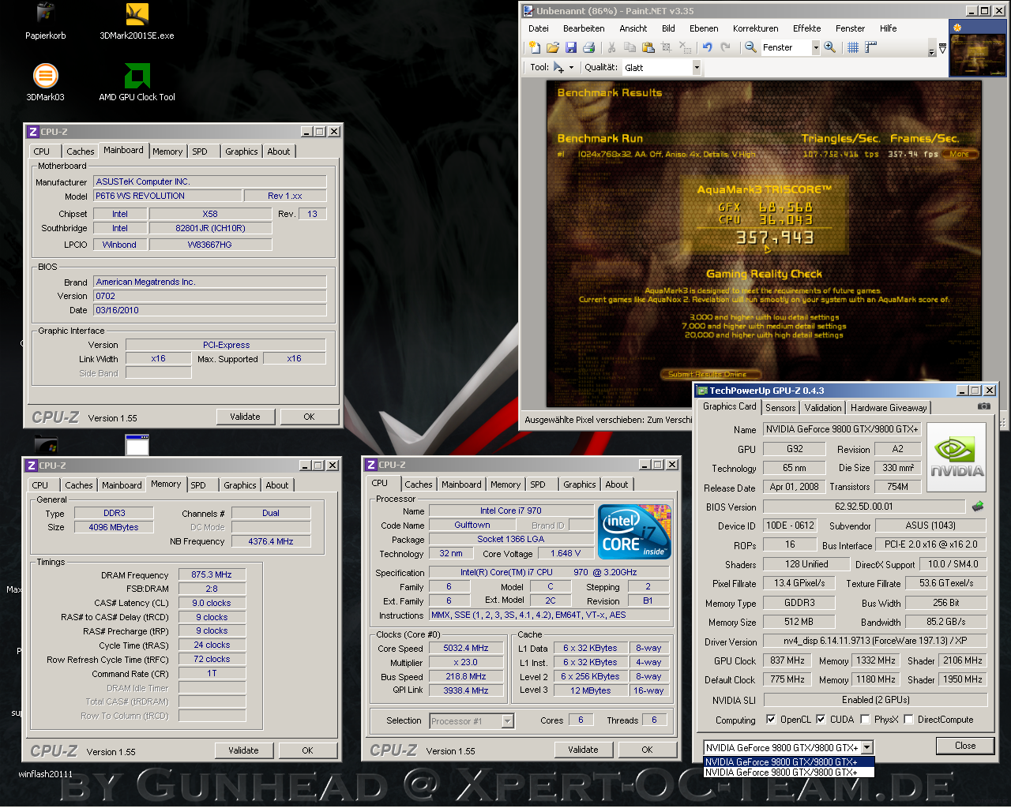The image size is (1011, 808).
Task: Click the Crop to selection icon
Action: 666,47
